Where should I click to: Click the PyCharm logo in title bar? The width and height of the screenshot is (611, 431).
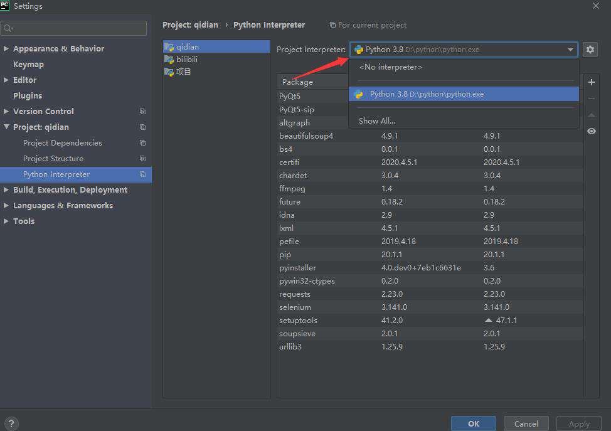pos(4,6)
